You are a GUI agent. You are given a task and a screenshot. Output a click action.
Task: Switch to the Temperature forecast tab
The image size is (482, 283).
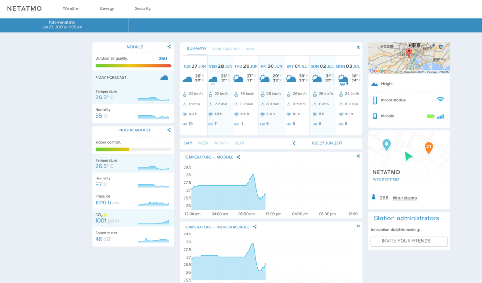(226, 49)
